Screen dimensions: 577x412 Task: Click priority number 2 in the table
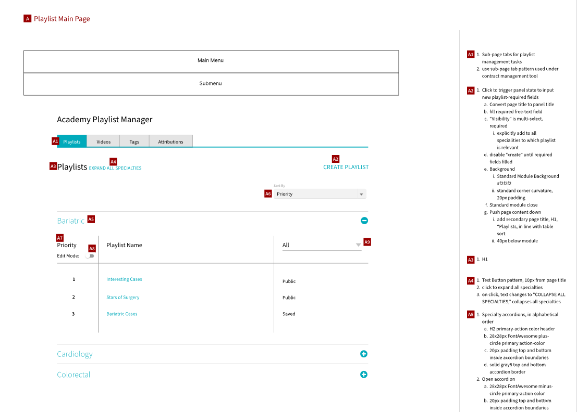[73, 297]
